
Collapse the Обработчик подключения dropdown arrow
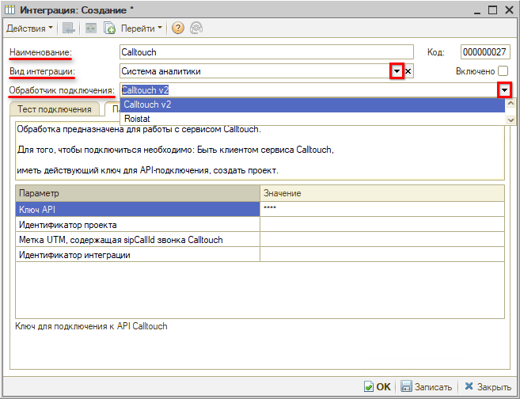pos(504,90)
